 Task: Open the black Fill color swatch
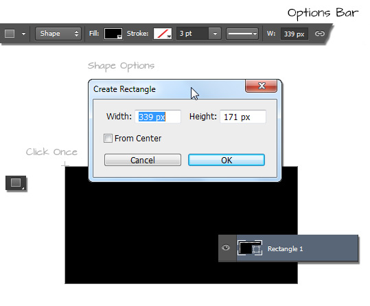pyautogui.click(x=113, y=34)
